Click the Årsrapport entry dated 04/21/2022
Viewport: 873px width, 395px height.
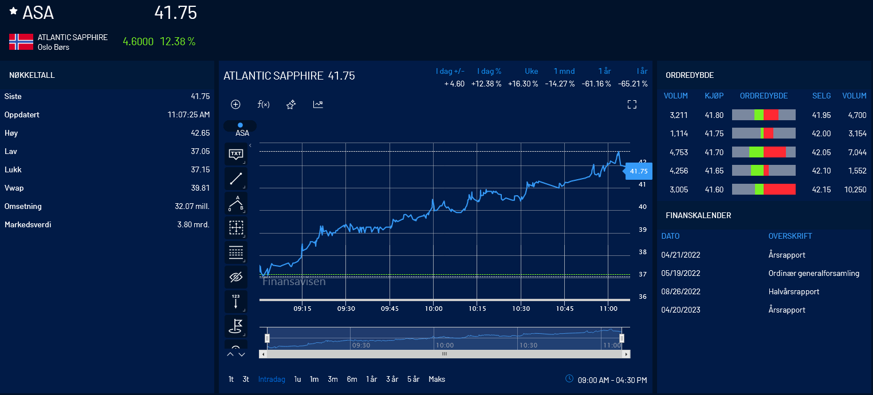click(787, 255)
